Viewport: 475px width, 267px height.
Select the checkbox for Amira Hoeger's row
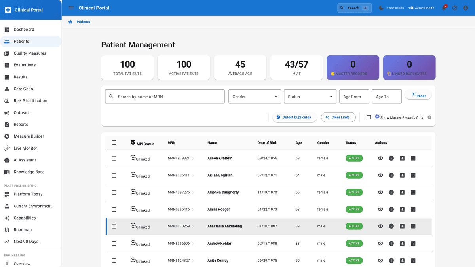(114, 209)
